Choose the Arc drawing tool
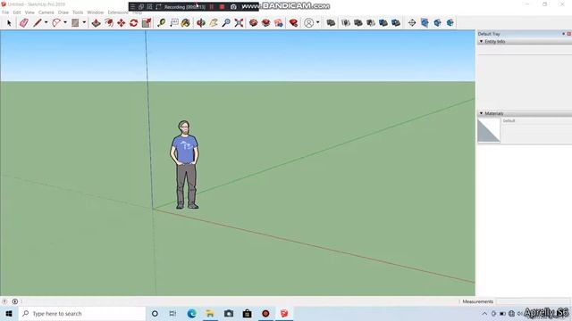The height and width of the screenshot is (321, 572). 56,23
